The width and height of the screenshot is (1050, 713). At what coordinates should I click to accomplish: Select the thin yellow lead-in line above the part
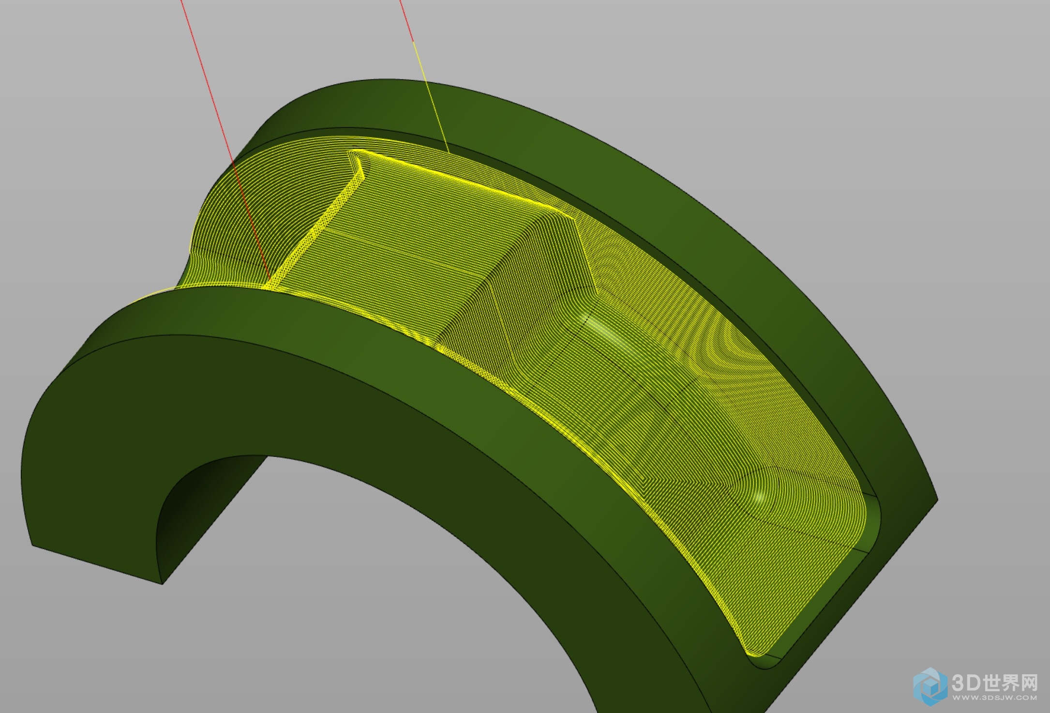click(x=431, y=97)
